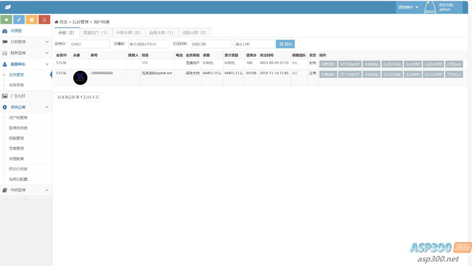The height and width of the screenshot is (266, 472).
Task: Click 信用分充值 for member 51538
Action: click(x=392, y=64)
